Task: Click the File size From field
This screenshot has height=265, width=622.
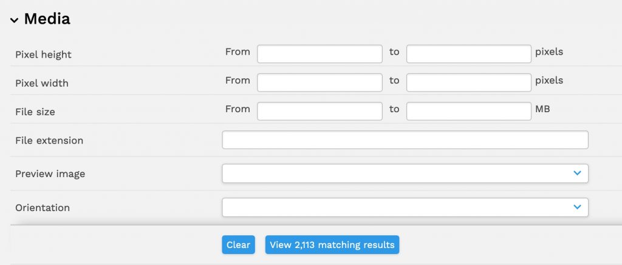Action: pos(320,111)
